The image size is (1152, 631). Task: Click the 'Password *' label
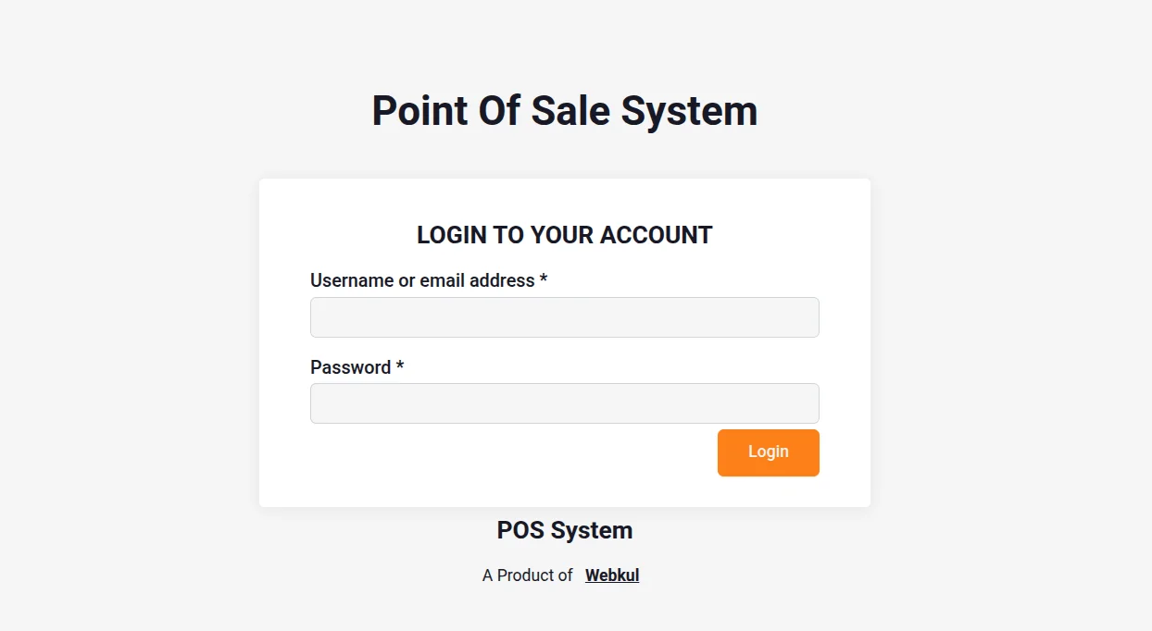[350, 367]
